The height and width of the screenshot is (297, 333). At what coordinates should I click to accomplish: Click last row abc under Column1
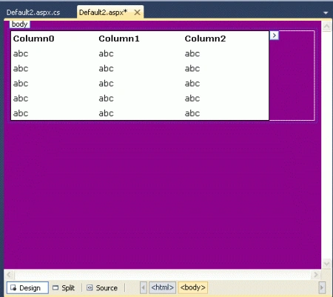click(107, 113)
